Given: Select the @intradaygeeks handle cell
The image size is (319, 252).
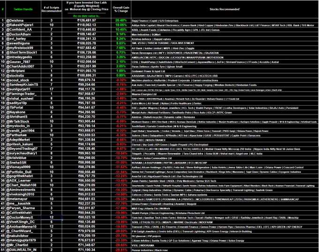Looking at the screenshot, I should [x=23, y=57].
